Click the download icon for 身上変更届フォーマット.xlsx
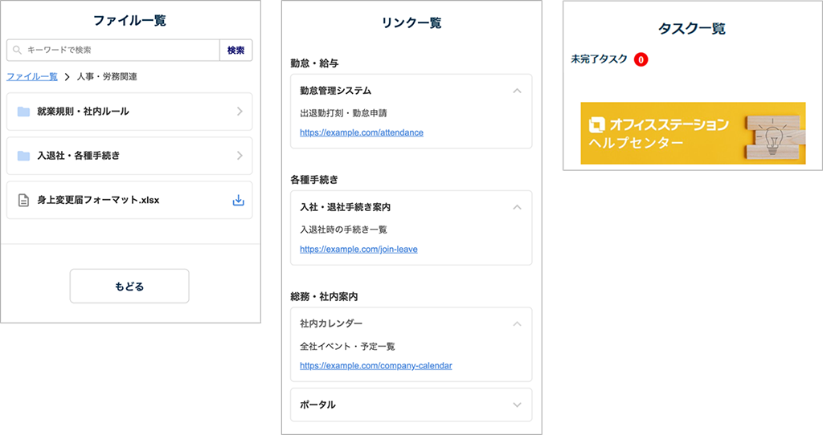Image resolution: width=823 pixels, height=435 pixels. click(238, 200)
